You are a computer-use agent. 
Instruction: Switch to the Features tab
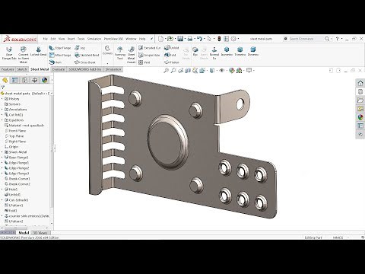point(8,69)
